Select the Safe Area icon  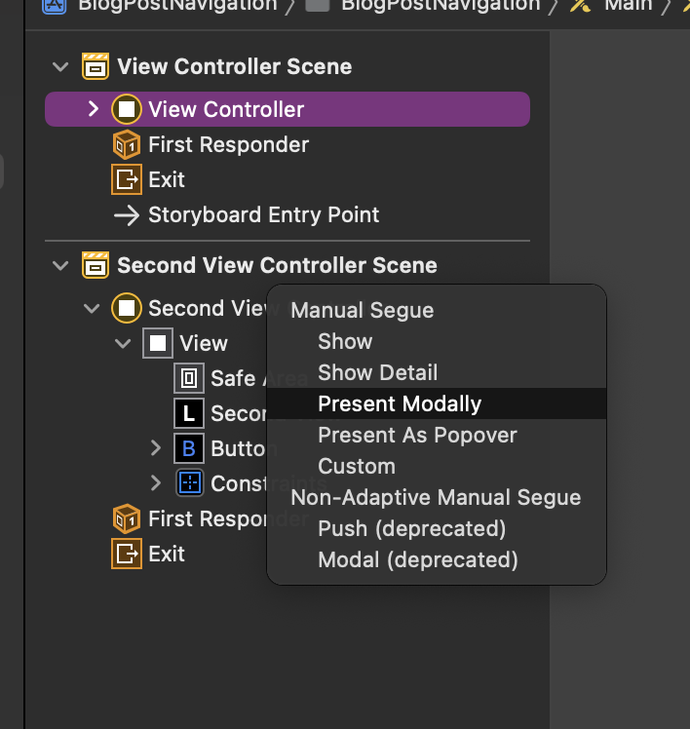click(189, 378)
